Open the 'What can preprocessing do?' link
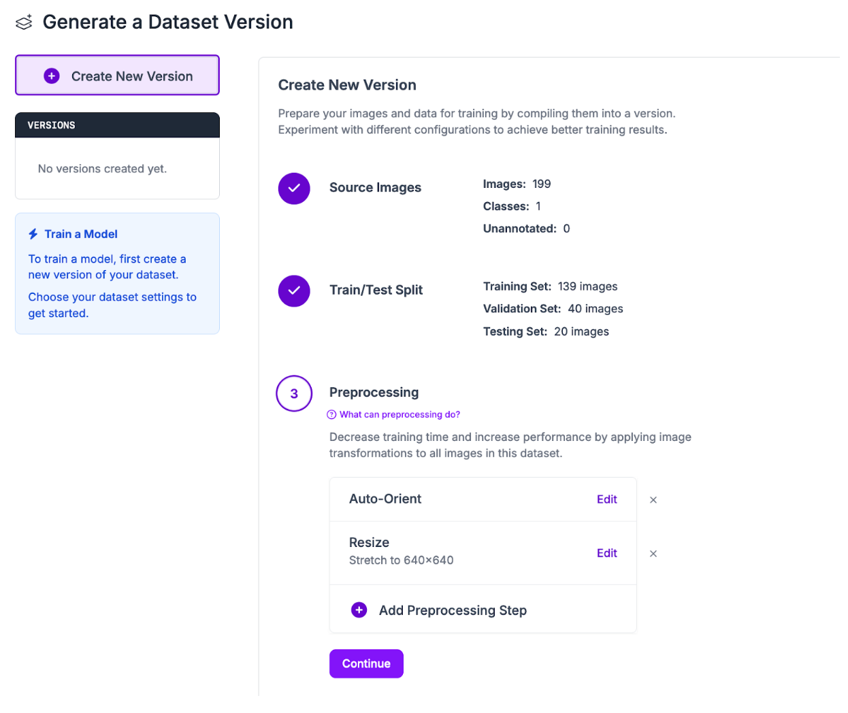This screenshot has height=713, width=848. pos(399,414)
